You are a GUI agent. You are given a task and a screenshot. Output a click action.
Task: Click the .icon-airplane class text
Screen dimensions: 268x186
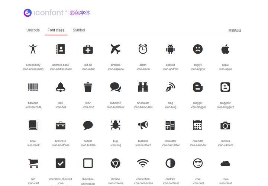pos(116,69)
